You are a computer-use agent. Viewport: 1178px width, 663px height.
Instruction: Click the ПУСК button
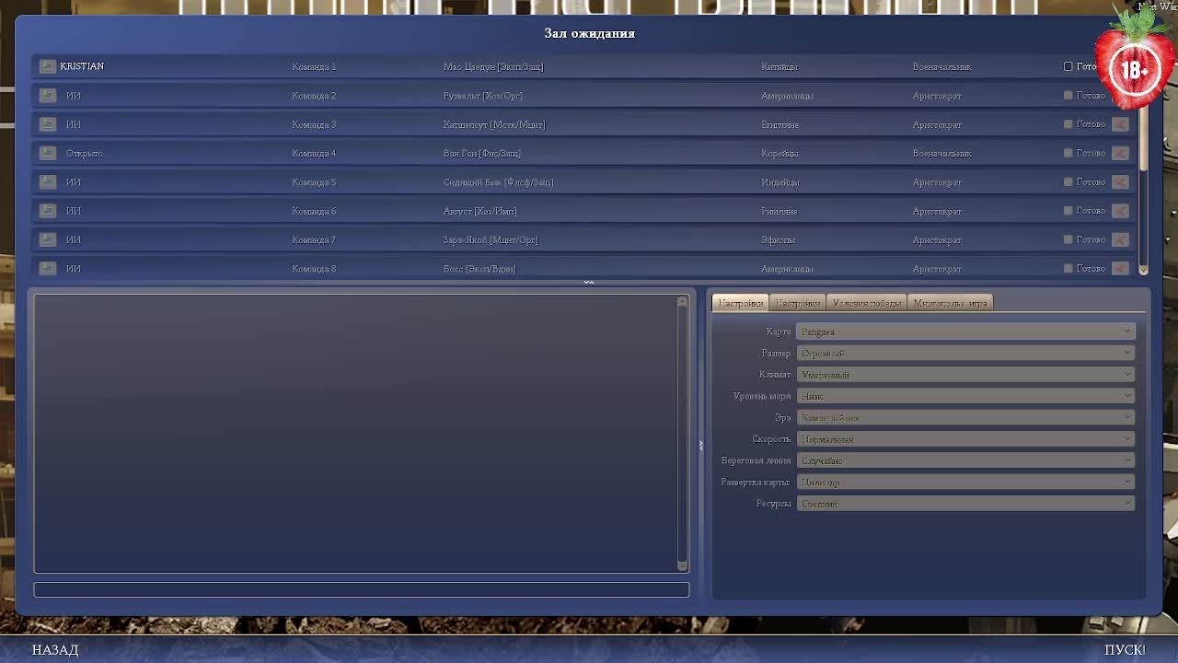[x=1125, y=650]
